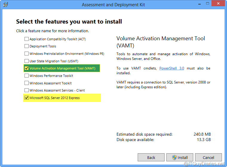Enable Windows Assessment Services - Client checkbox
Viewport: 227px width, 167px height.
click(27, 90)
